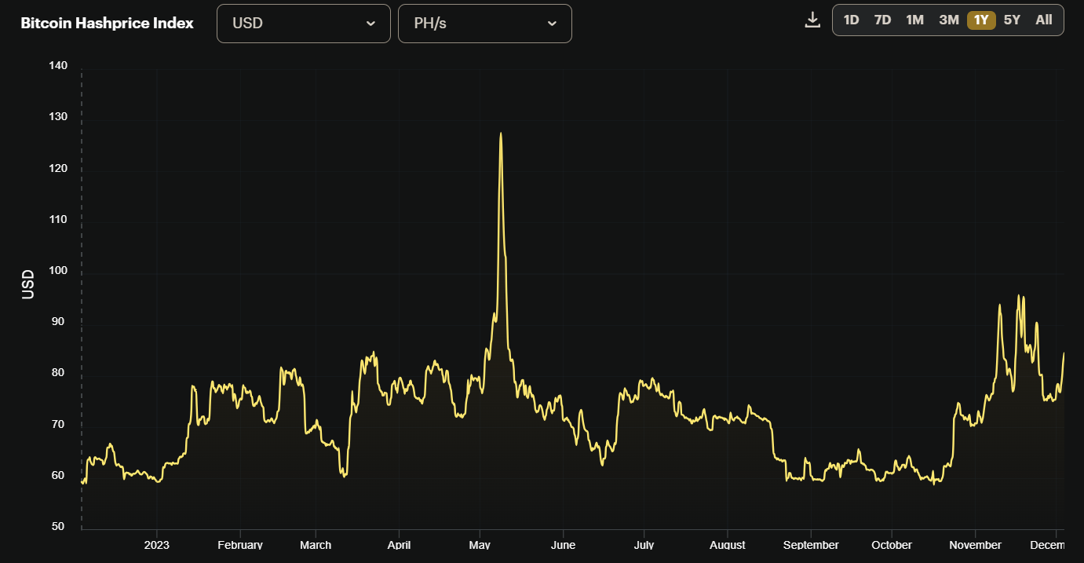Click the 120 y-axis value
1084x563 pixels.
(x=57, y=168)
